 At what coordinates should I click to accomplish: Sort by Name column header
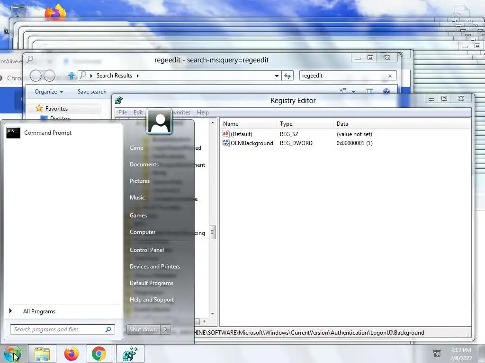click(x=249, y=124)
